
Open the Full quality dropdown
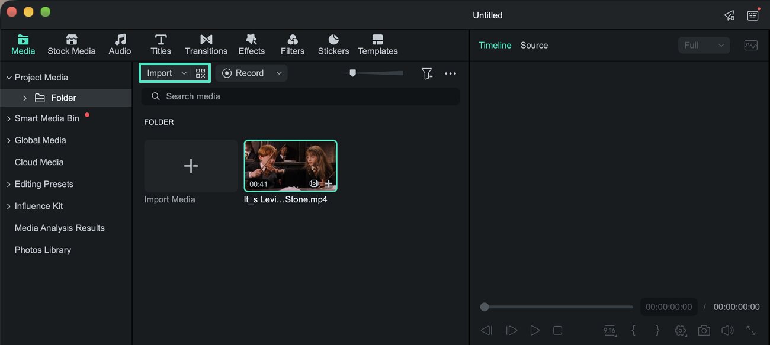coord(704,46)
